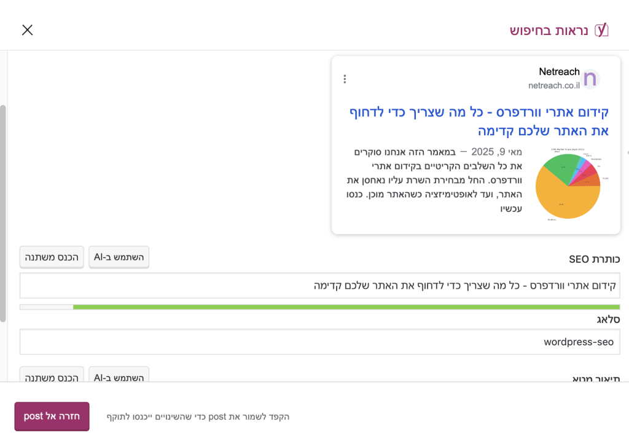Click 'הכנס משתנה' button for SEO title
Screen dimensions: 629x446
point(52,257)
